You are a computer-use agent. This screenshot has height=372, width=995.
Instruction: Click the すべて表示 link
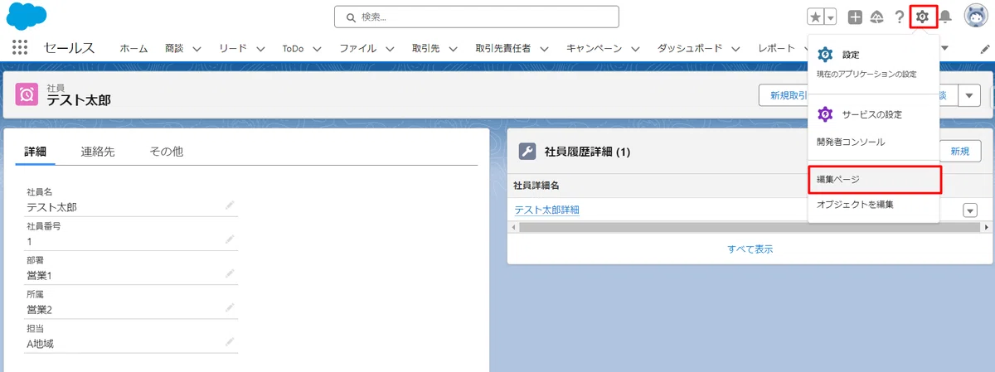point(750,249)
